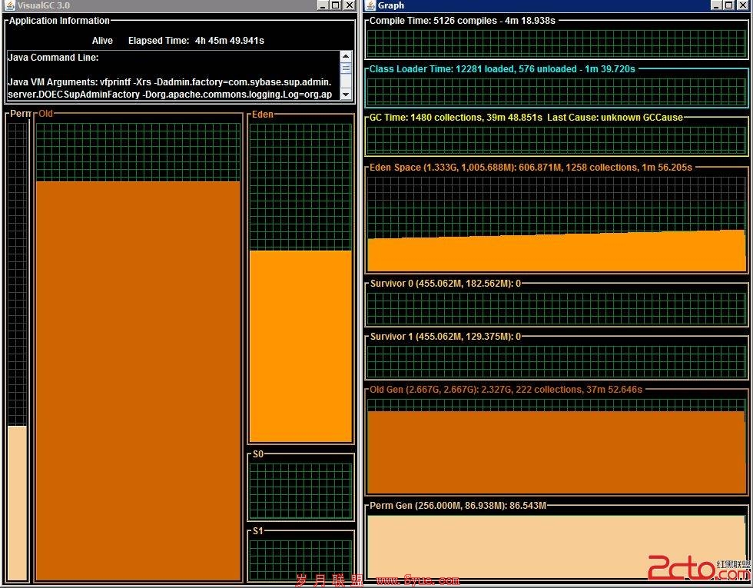Minimize the Graph window
The height and width of the screenshot is (588, 753).
[x=716, y=5]
